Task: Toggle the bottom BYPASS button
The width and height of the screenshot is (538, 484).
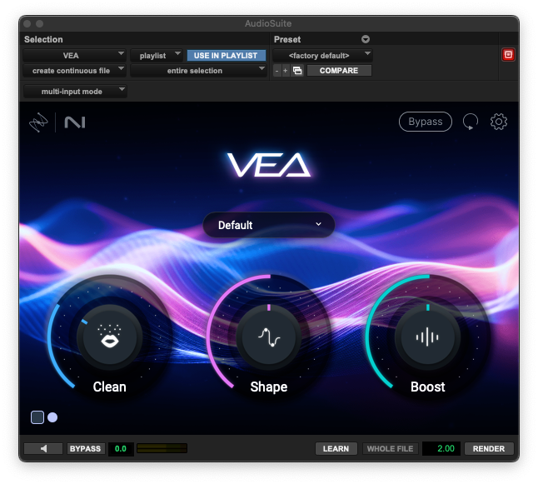Action: 85,448
